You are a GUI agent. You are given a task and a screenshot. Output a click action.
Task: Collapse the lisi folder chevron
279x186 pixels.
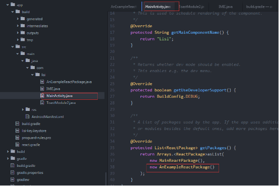point(32,75)
